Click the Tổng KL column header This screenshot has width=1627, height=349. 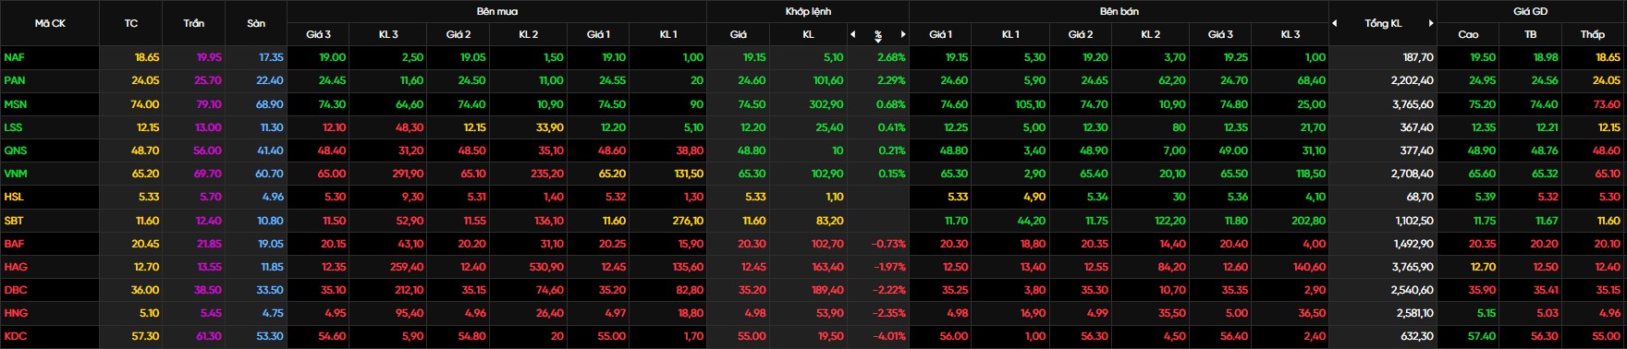coord(1383,23)
